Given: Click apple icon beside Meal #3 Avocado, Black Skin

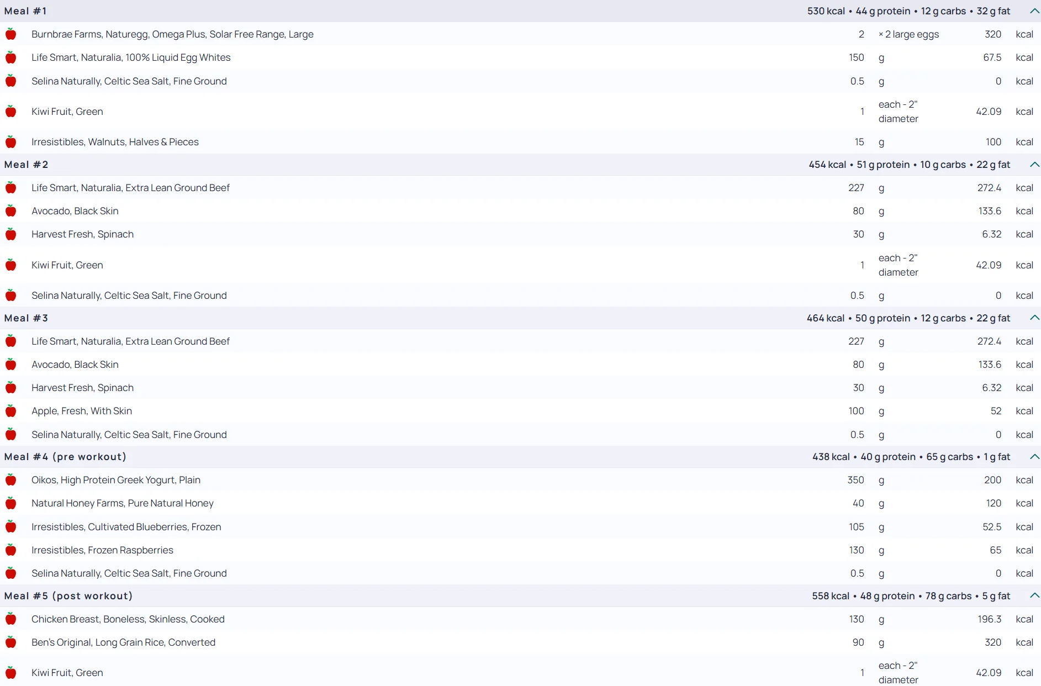Looking at the screenshot, I should 10,365.
